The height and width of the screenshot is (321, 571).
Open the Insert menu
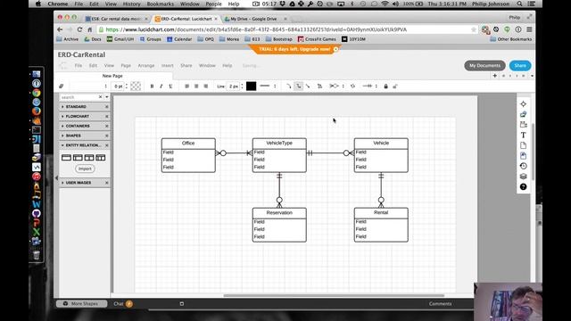click(168, 65)
